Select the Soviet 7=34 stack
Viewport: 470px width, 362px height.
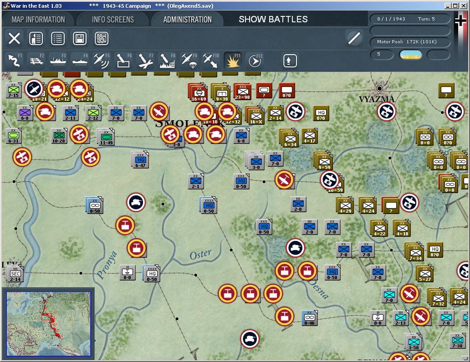[x=415, y=252]
